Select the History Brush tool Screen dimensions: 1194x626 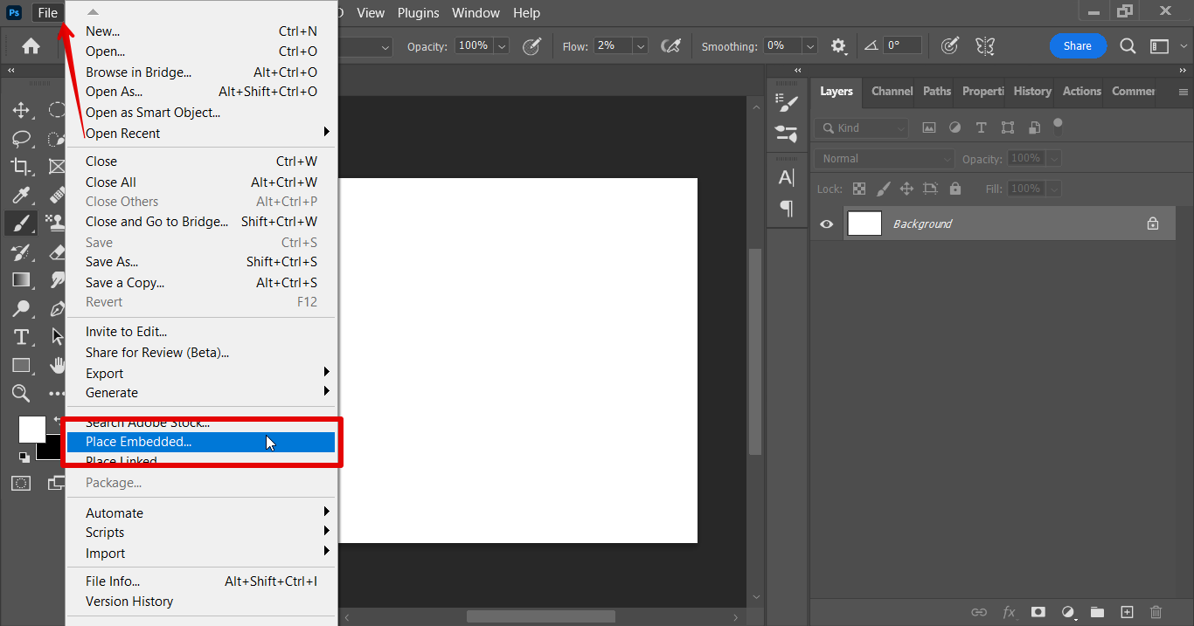[x=21, y=252]
